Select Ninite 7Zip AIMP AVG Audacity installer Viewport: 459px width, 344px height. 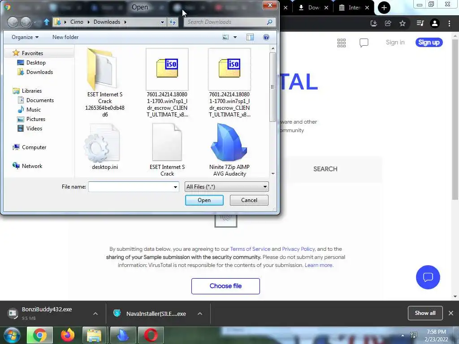(229, 150)
